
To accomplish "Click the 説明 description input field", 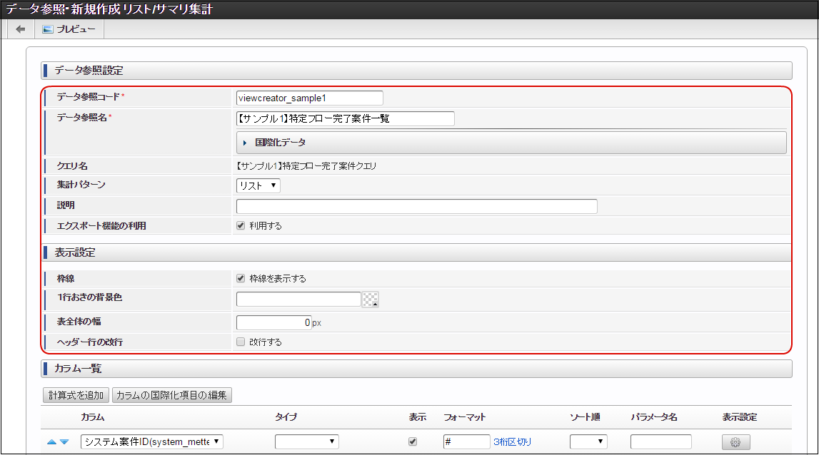I will (416, 206).
